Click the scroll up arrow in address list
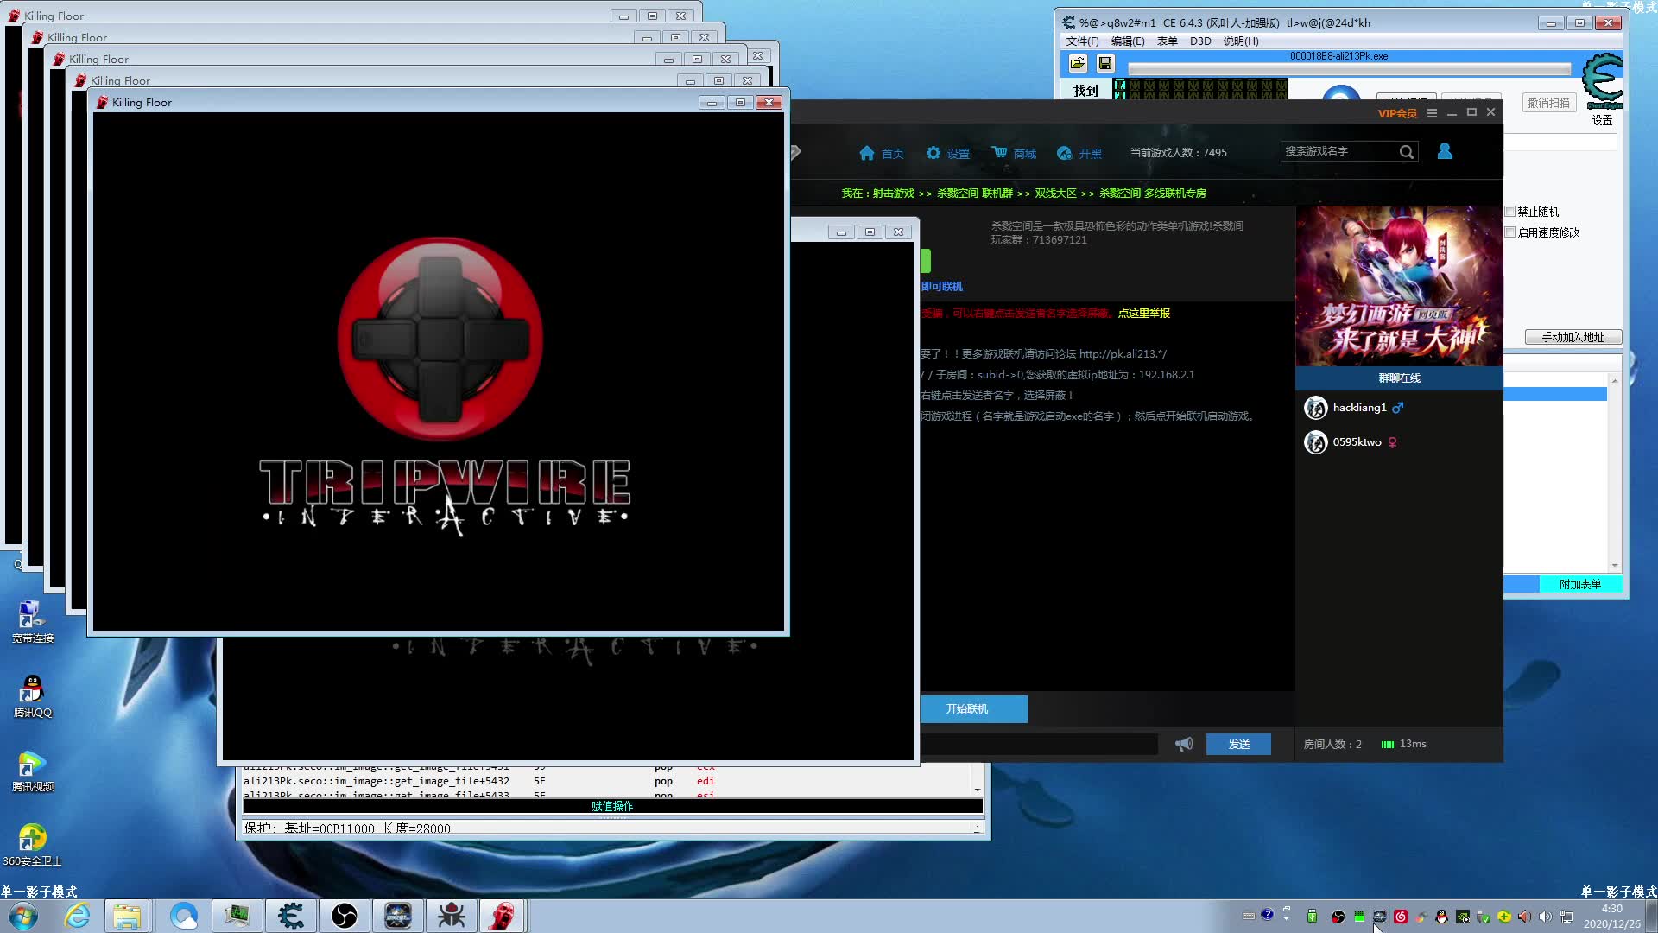Image resolution: width=1658 pixels, height=933 pixels. pyautogui.click(x=1614, y=381)
